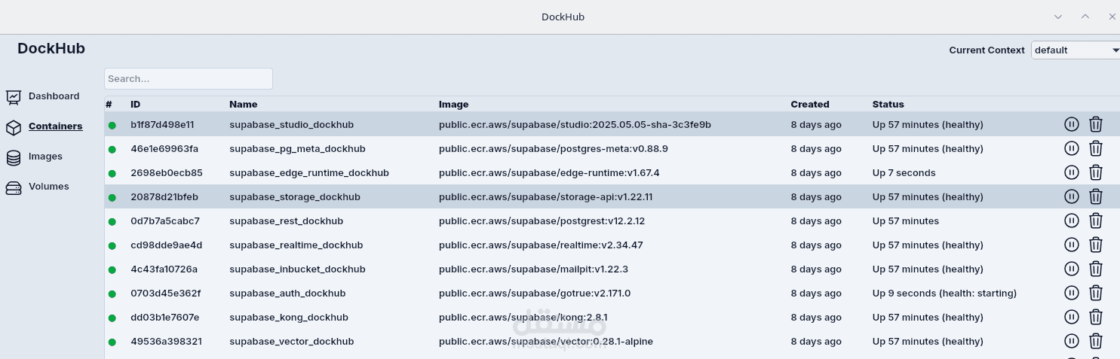Click status 'Up 57 minutes' of supabase_rest_dockhub
This screenshot has height=359, width=1120.
click(906, 221)
